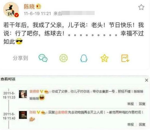Click 回复 on the first comment
The height and width of the screenshot is (130, 150).
142,104
